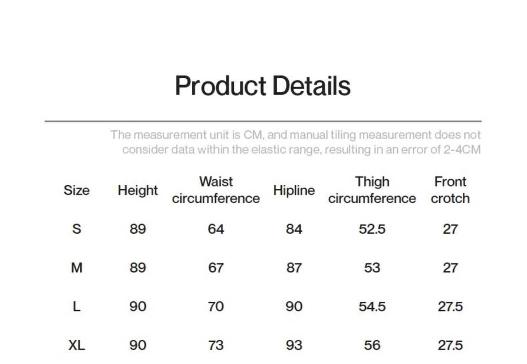
Task: Click the XL size row label
Action: click(77, 345)
